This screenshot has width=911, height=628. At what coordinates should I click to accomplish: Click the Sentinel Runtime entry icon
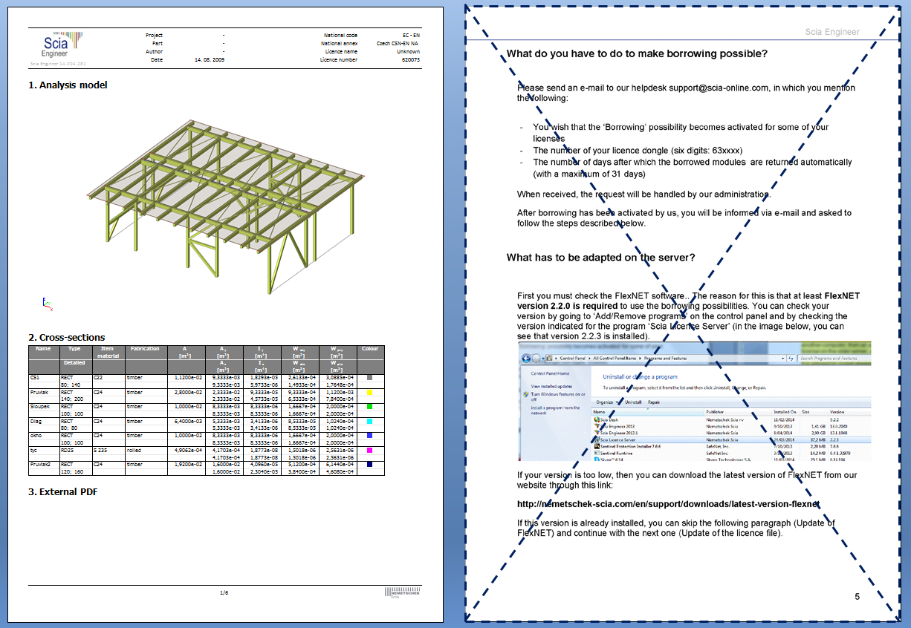click(x=597, y=454)
